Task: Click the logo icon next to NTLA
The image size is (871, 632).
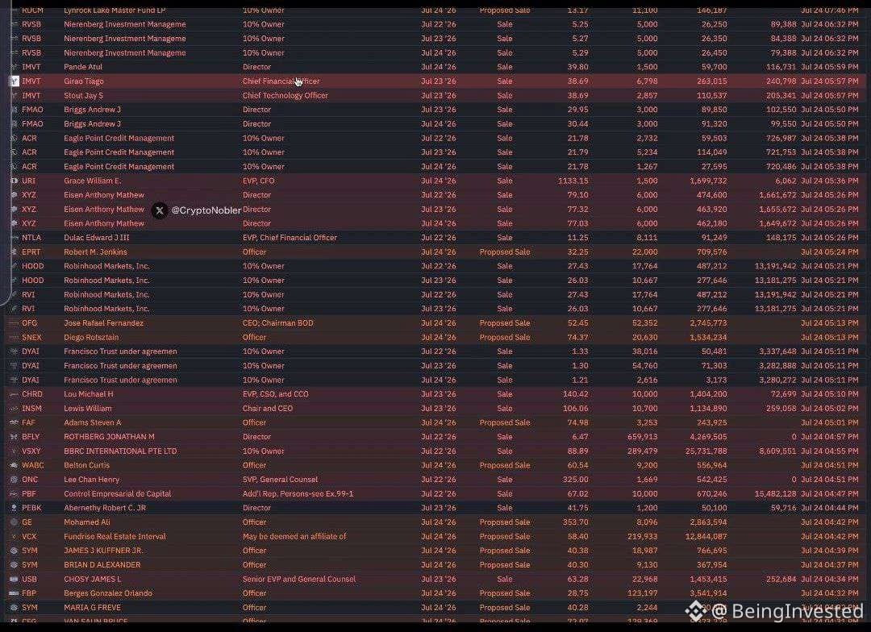Action: tap(15, 238)
